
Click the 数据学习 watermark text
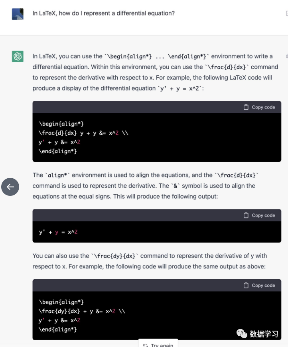(264, 334)
